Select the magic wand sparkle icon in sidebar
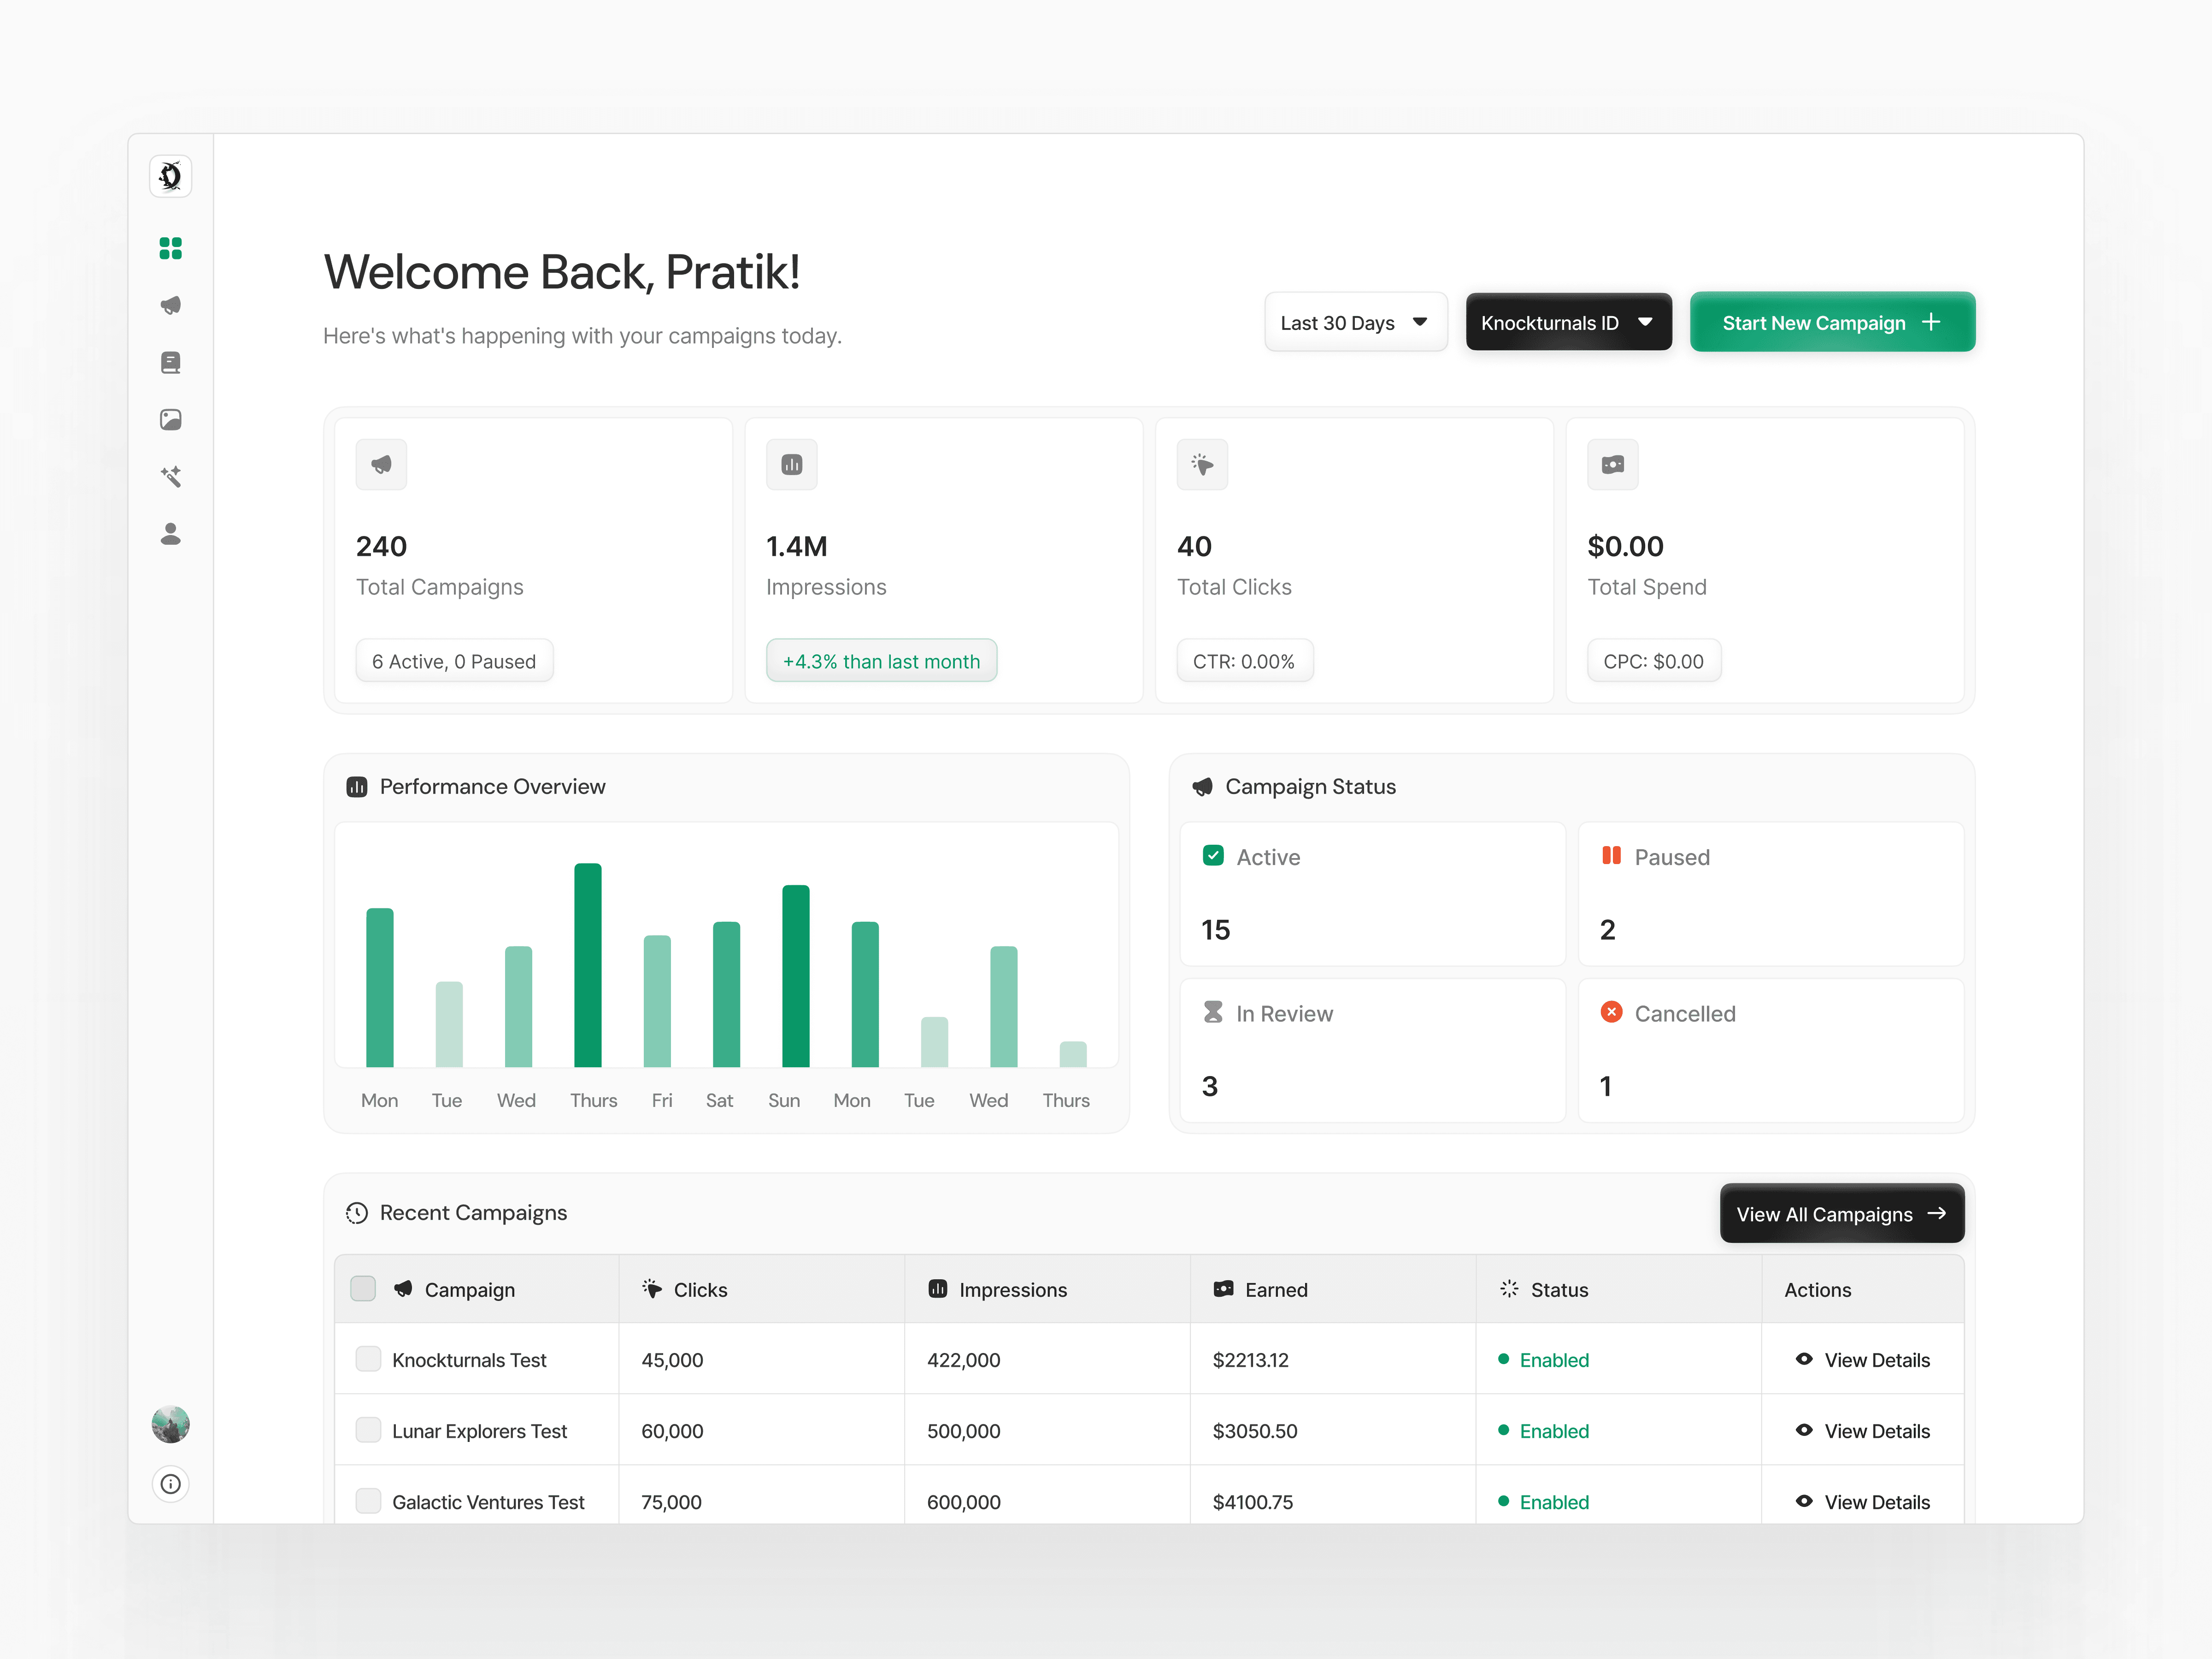Viewport: 2212px width, 1659px height. pos(171,476)
